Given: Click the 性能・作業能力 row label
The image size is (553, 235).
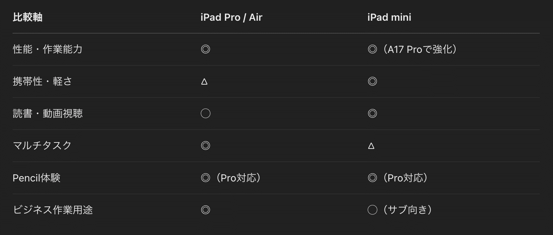Looking at the screenshot, I should (x=48, y=49).
